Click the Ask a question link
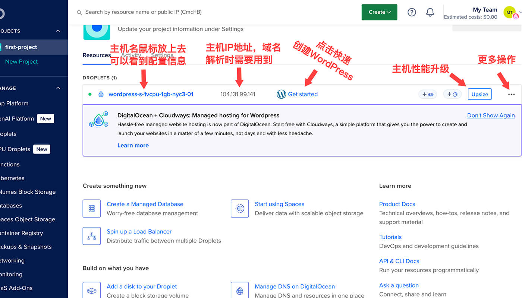This screenshot has width=522, height=298. pos(399,285)
